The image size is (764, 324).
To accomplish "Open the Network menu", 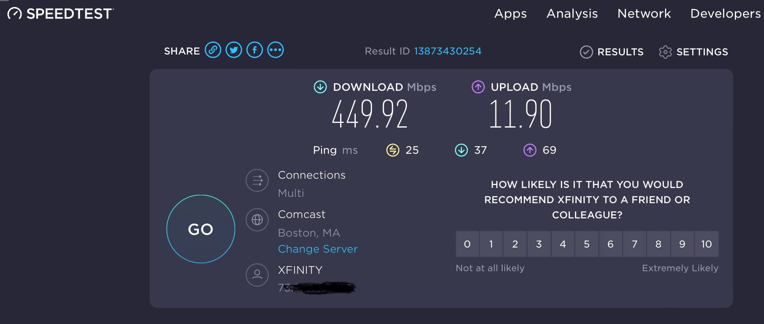I will tap(644, 14).
